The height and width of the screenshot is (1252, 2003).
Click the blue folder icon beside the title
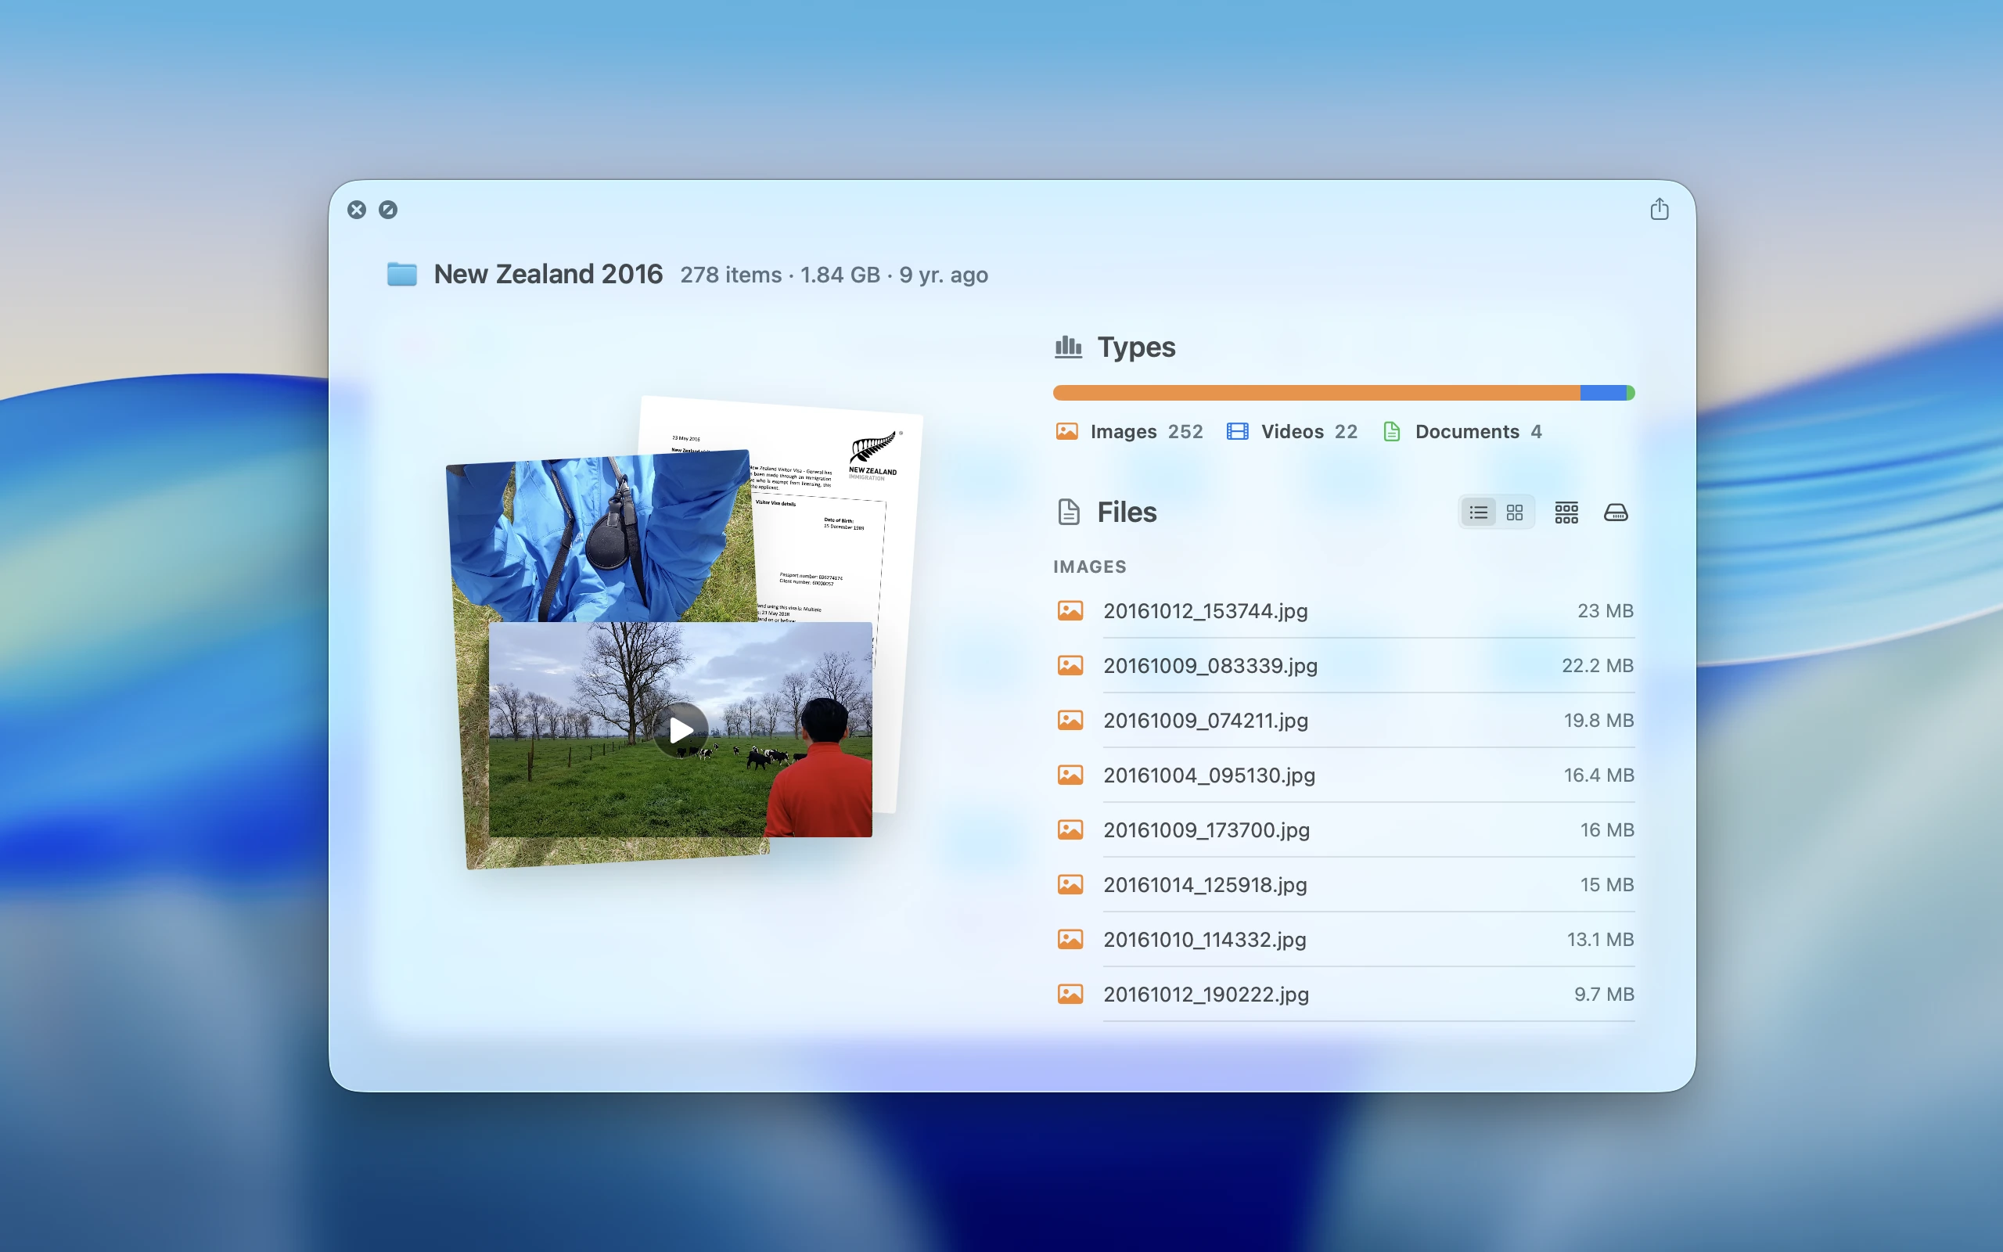402,274
